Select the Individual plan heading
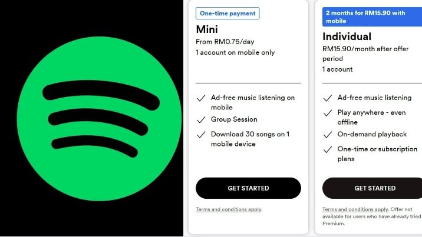This screenshot has width=422, height=237. coord(347,36)
